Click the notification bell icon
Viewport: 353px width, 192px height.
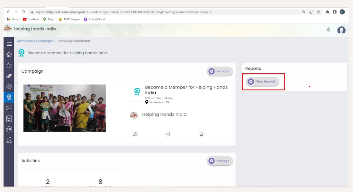[329, 30]
